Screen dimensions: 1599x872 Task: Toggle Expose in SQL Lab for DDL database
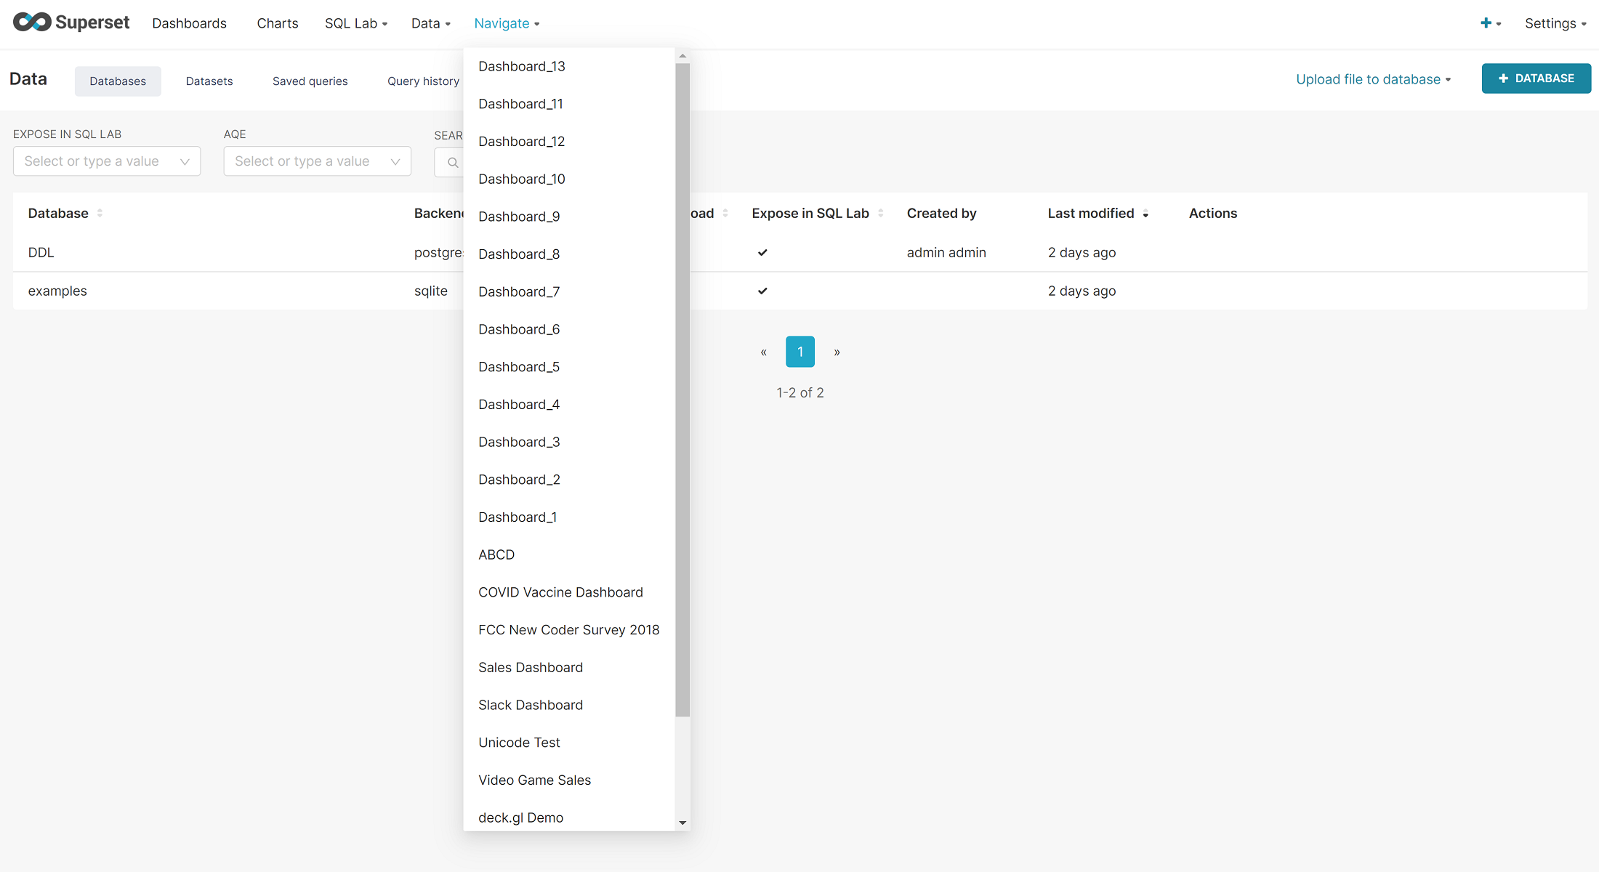coord(762,252)
